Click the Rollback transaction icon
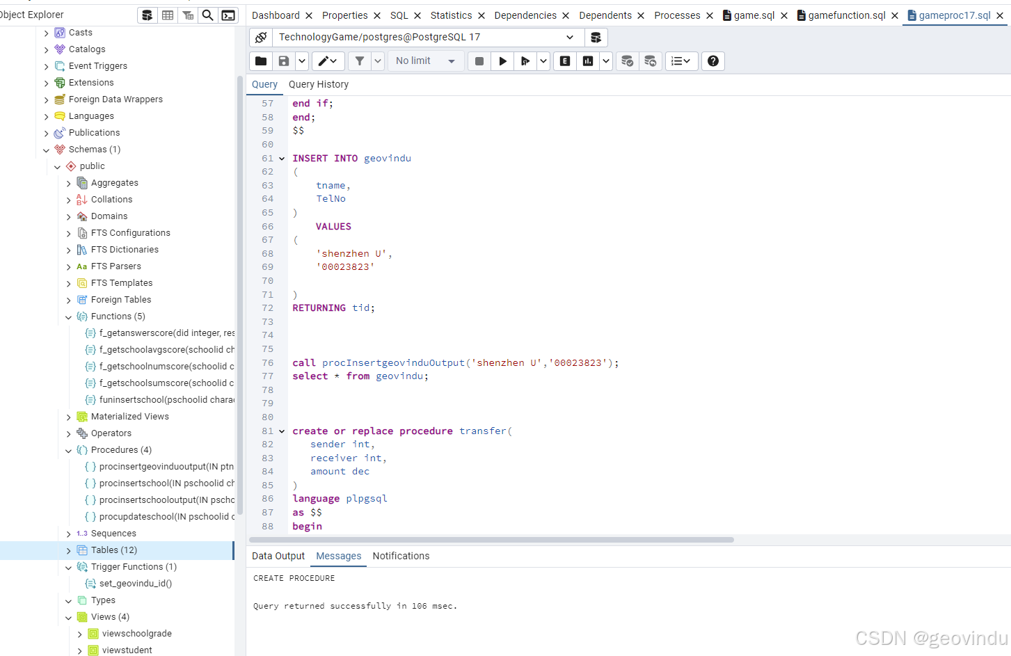The height and width of the screenshot is (656, 1011). click(650, 61)
